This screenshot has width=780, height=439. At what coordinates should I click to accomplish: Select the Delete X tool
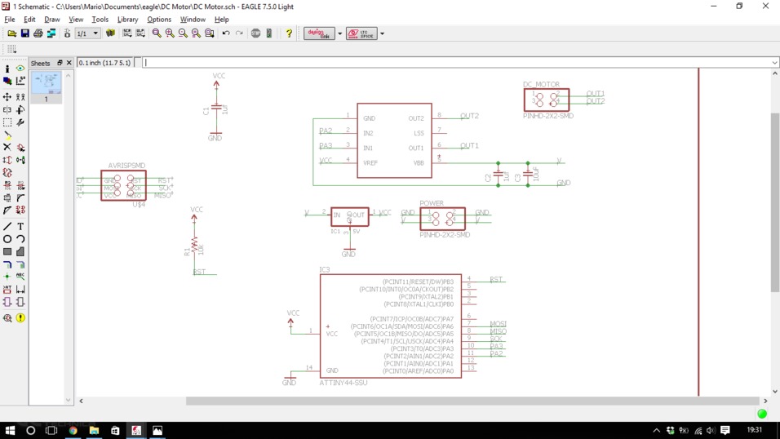7,148
